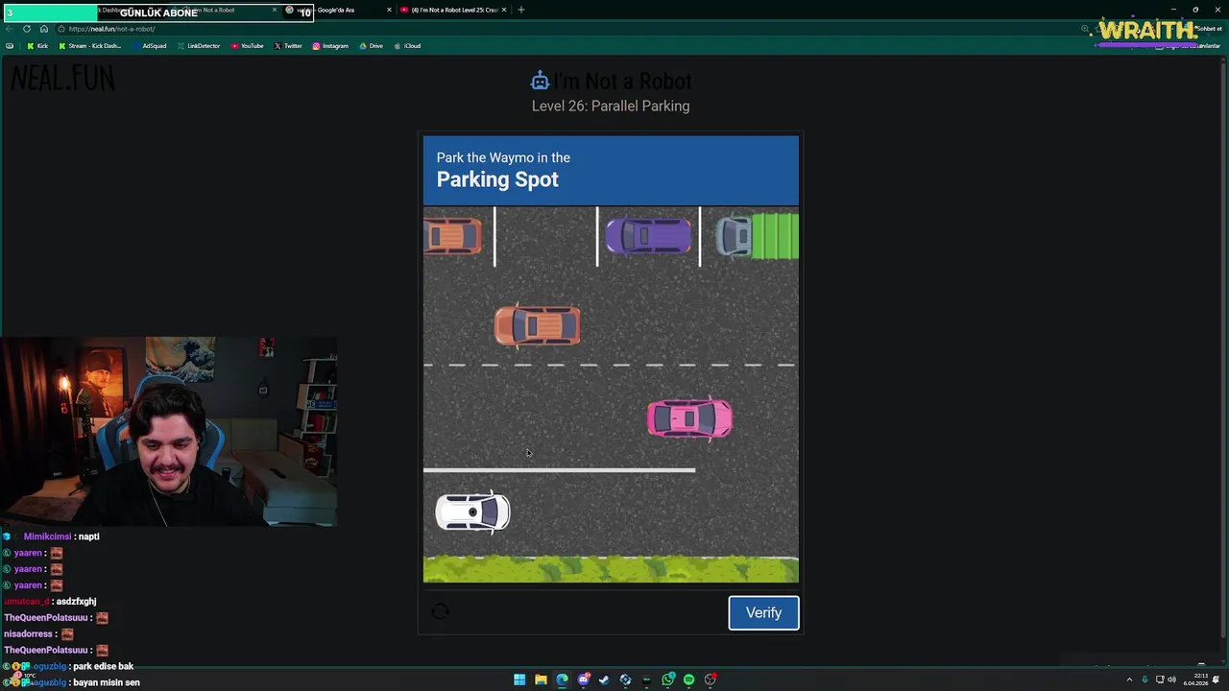Open the YouTube bookmark
The width and height of the screenshot is (1229, 691).
click(x=247, y=46)
